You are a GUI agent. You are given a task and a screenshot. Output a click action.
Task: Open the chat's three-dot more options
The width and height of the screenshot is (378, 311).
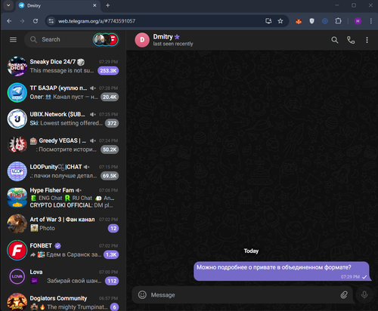click(x=367, y=40)
